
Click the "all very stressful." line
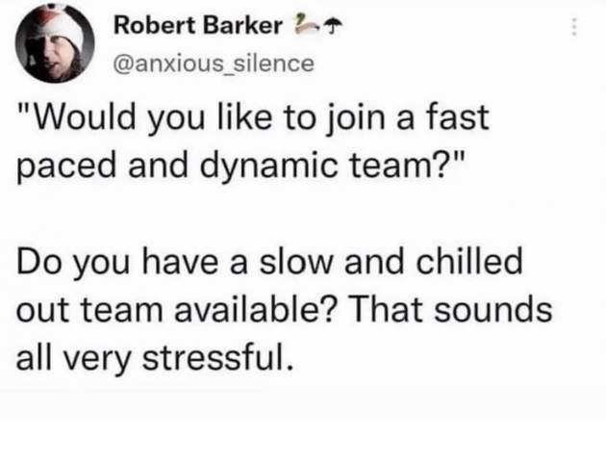click(x=154, y=356)
